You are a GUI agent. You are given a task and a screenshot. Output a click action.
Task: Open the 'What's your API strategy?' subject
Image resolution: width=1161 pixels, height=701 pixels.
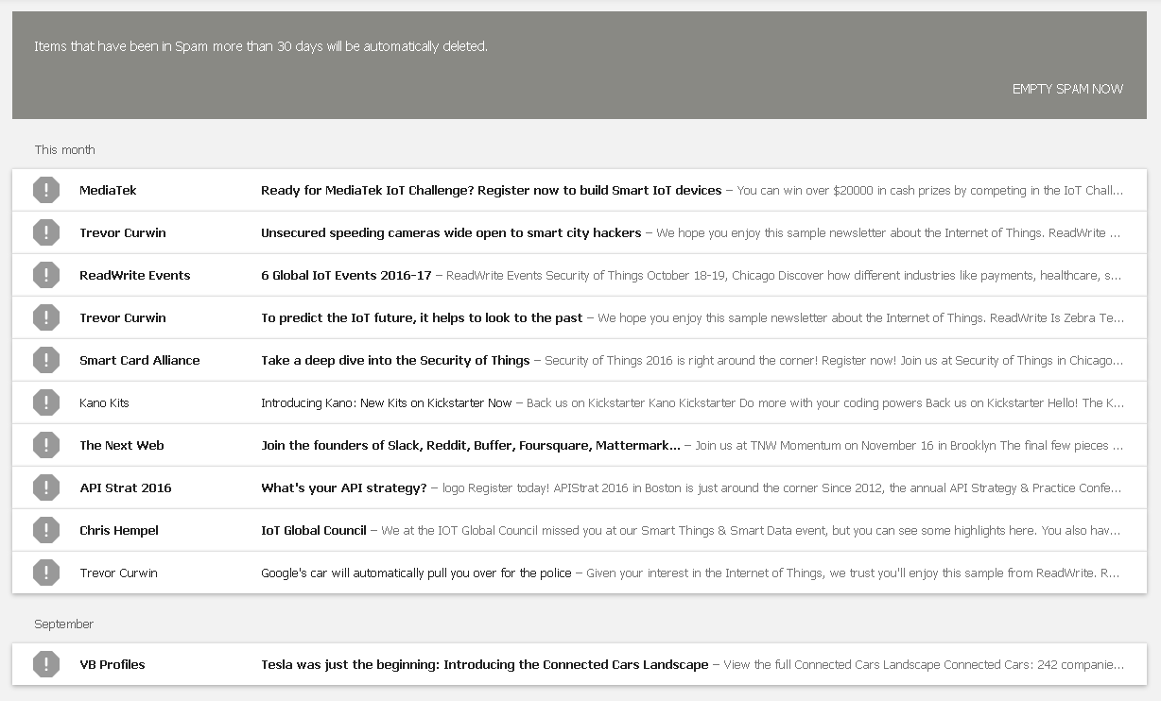coord(344,487)
